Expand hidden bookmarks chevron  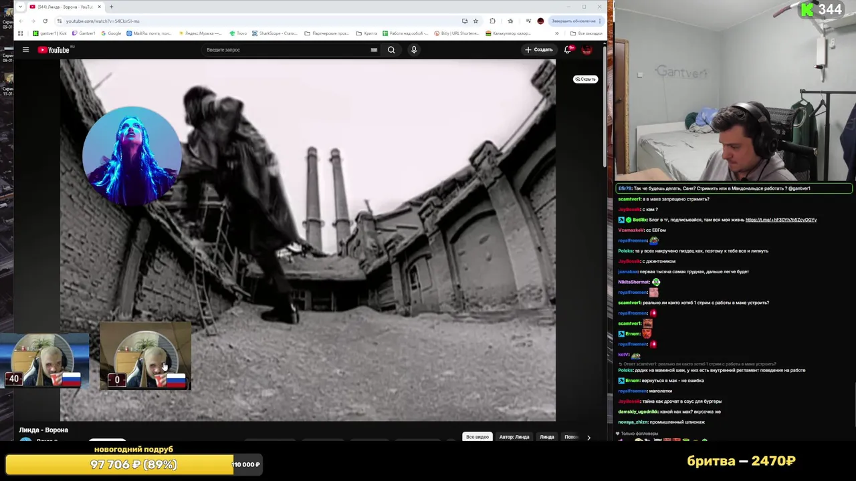tap(556, 33)
